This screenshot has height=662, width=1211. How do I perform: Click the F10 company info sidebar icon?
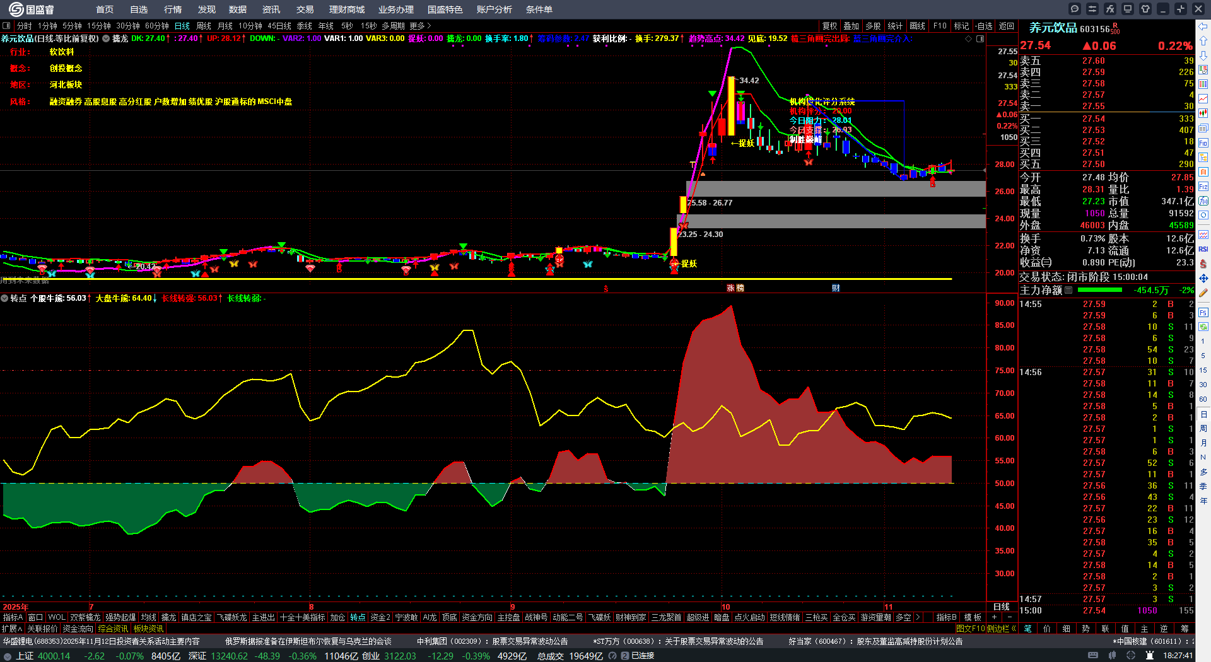(x=1203, y=142)
